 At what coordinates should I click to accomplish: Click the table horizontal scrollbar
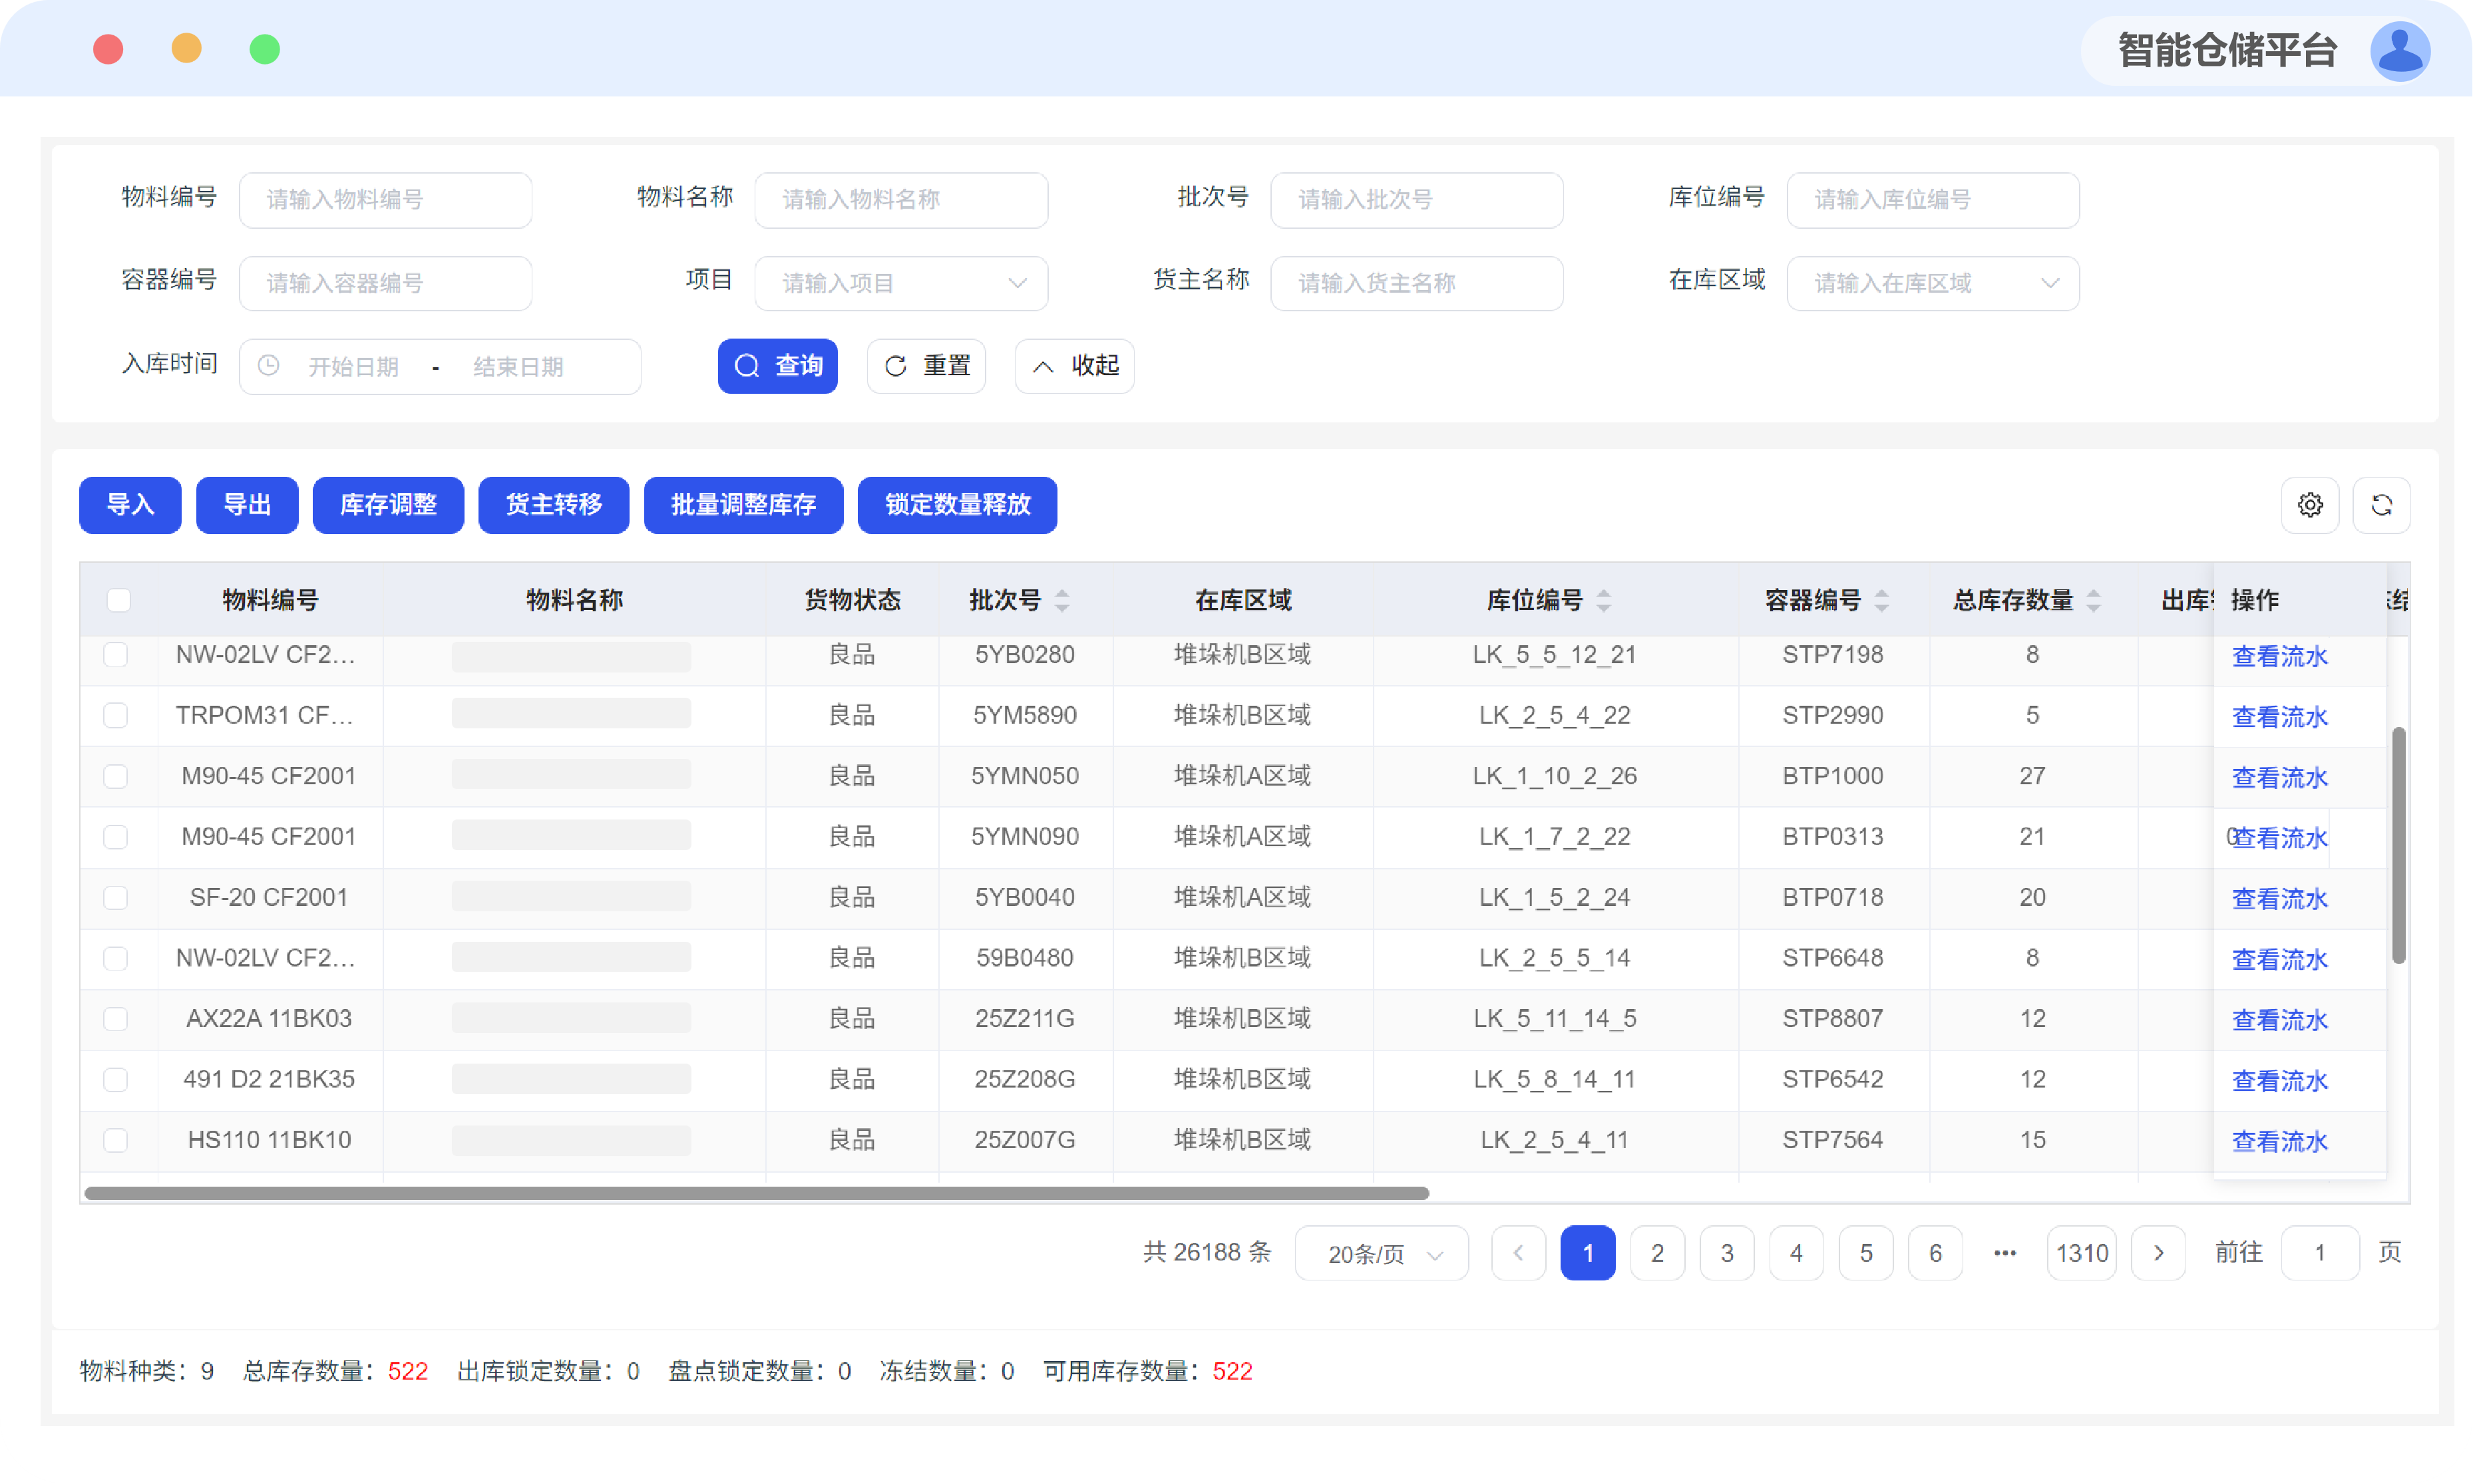756,1193
